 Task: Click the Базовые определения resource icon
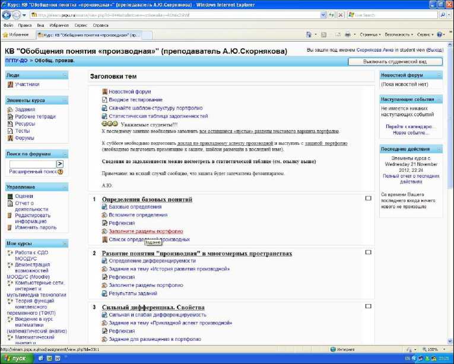pos(104,206)
